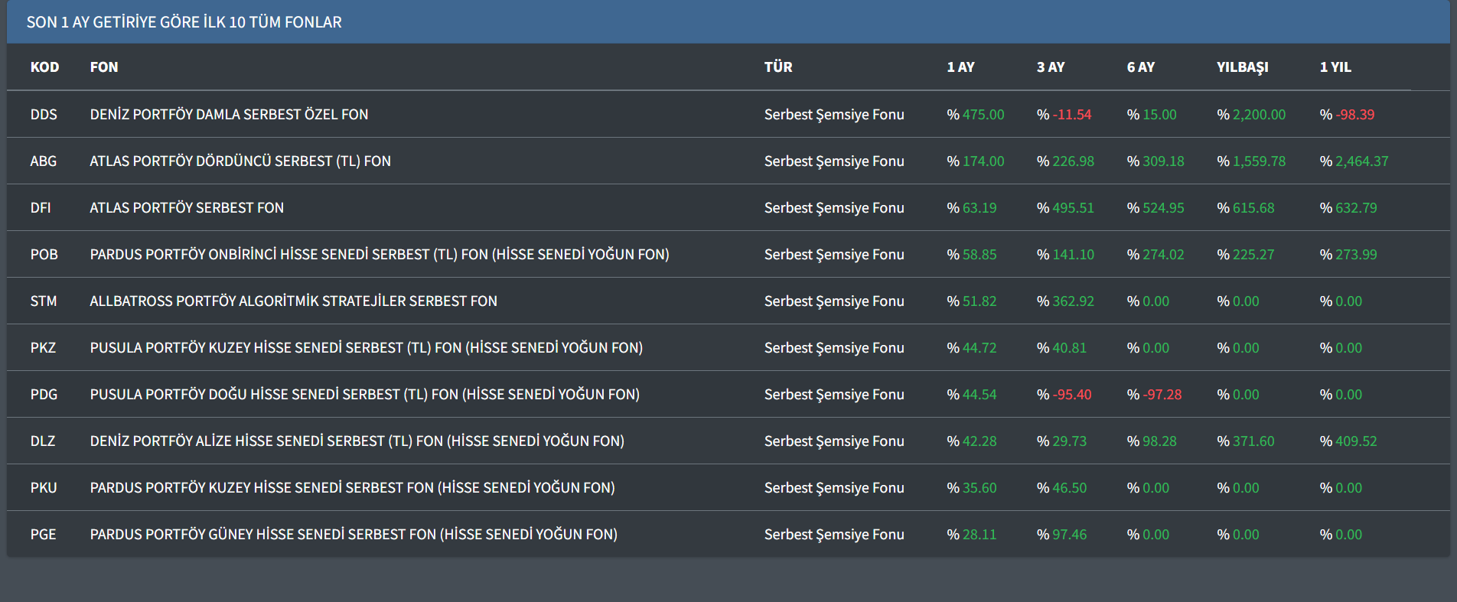Click the PKU fund code
The height and width of the screenshot is (602, 1457).
(x=44, y=488)
